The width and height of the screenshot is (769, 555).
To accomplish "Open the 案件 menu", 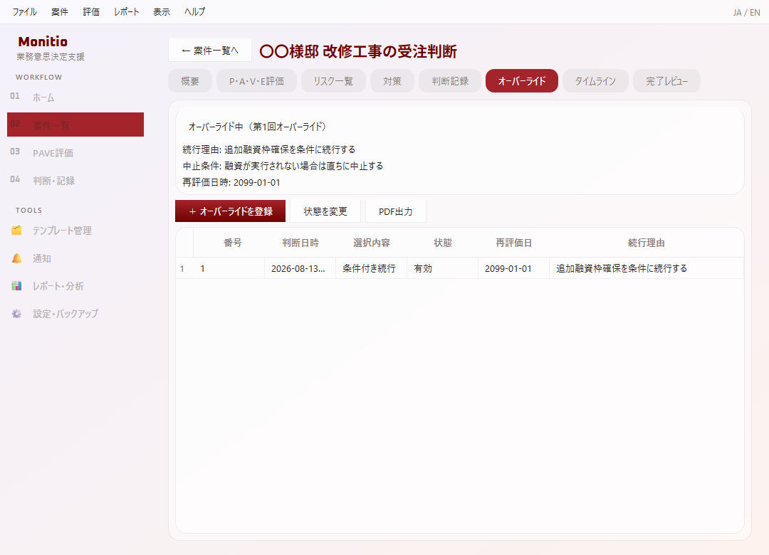I will 60,12.
